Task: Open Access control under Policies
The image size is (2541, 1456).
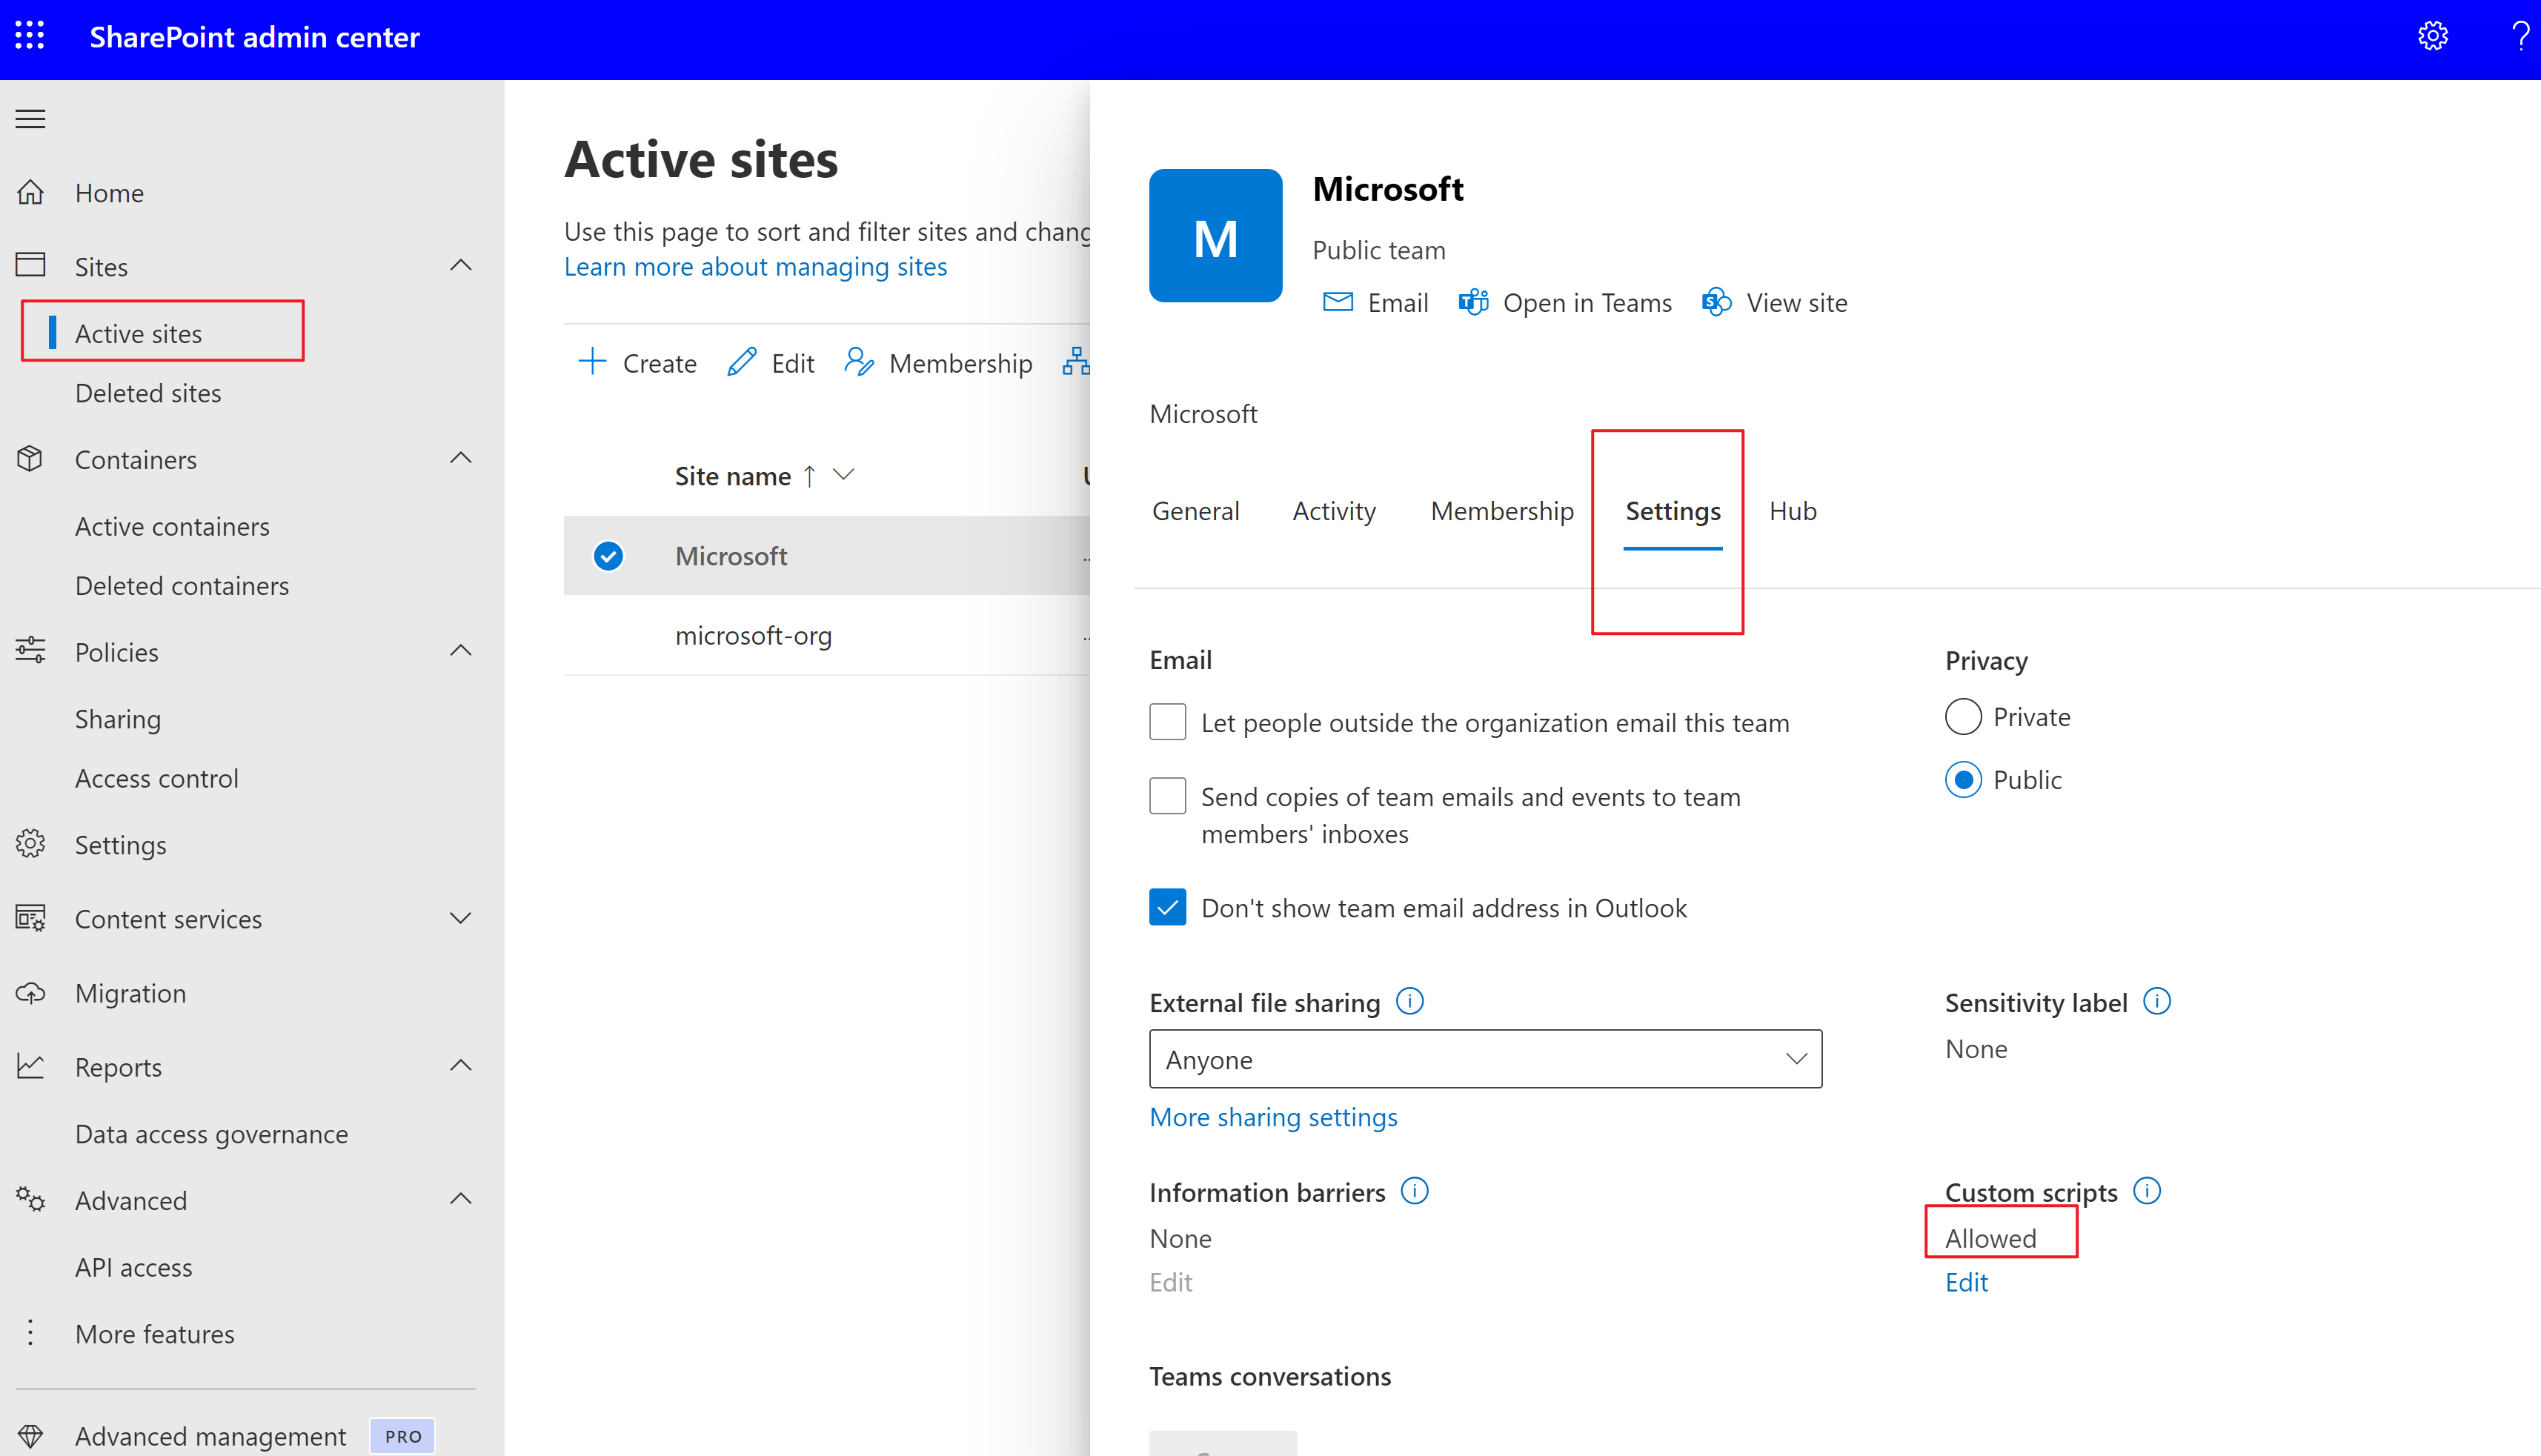Action: (x=157, y=778)
